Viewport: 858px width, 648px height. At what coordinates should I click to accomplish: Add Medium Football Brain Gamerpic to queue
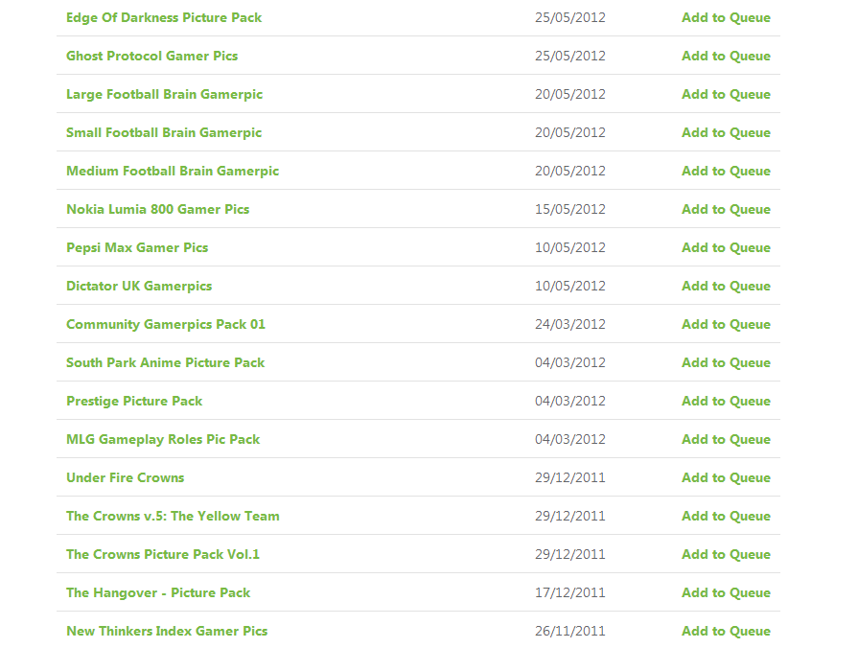pyautogui.click(x=726, y=171)
